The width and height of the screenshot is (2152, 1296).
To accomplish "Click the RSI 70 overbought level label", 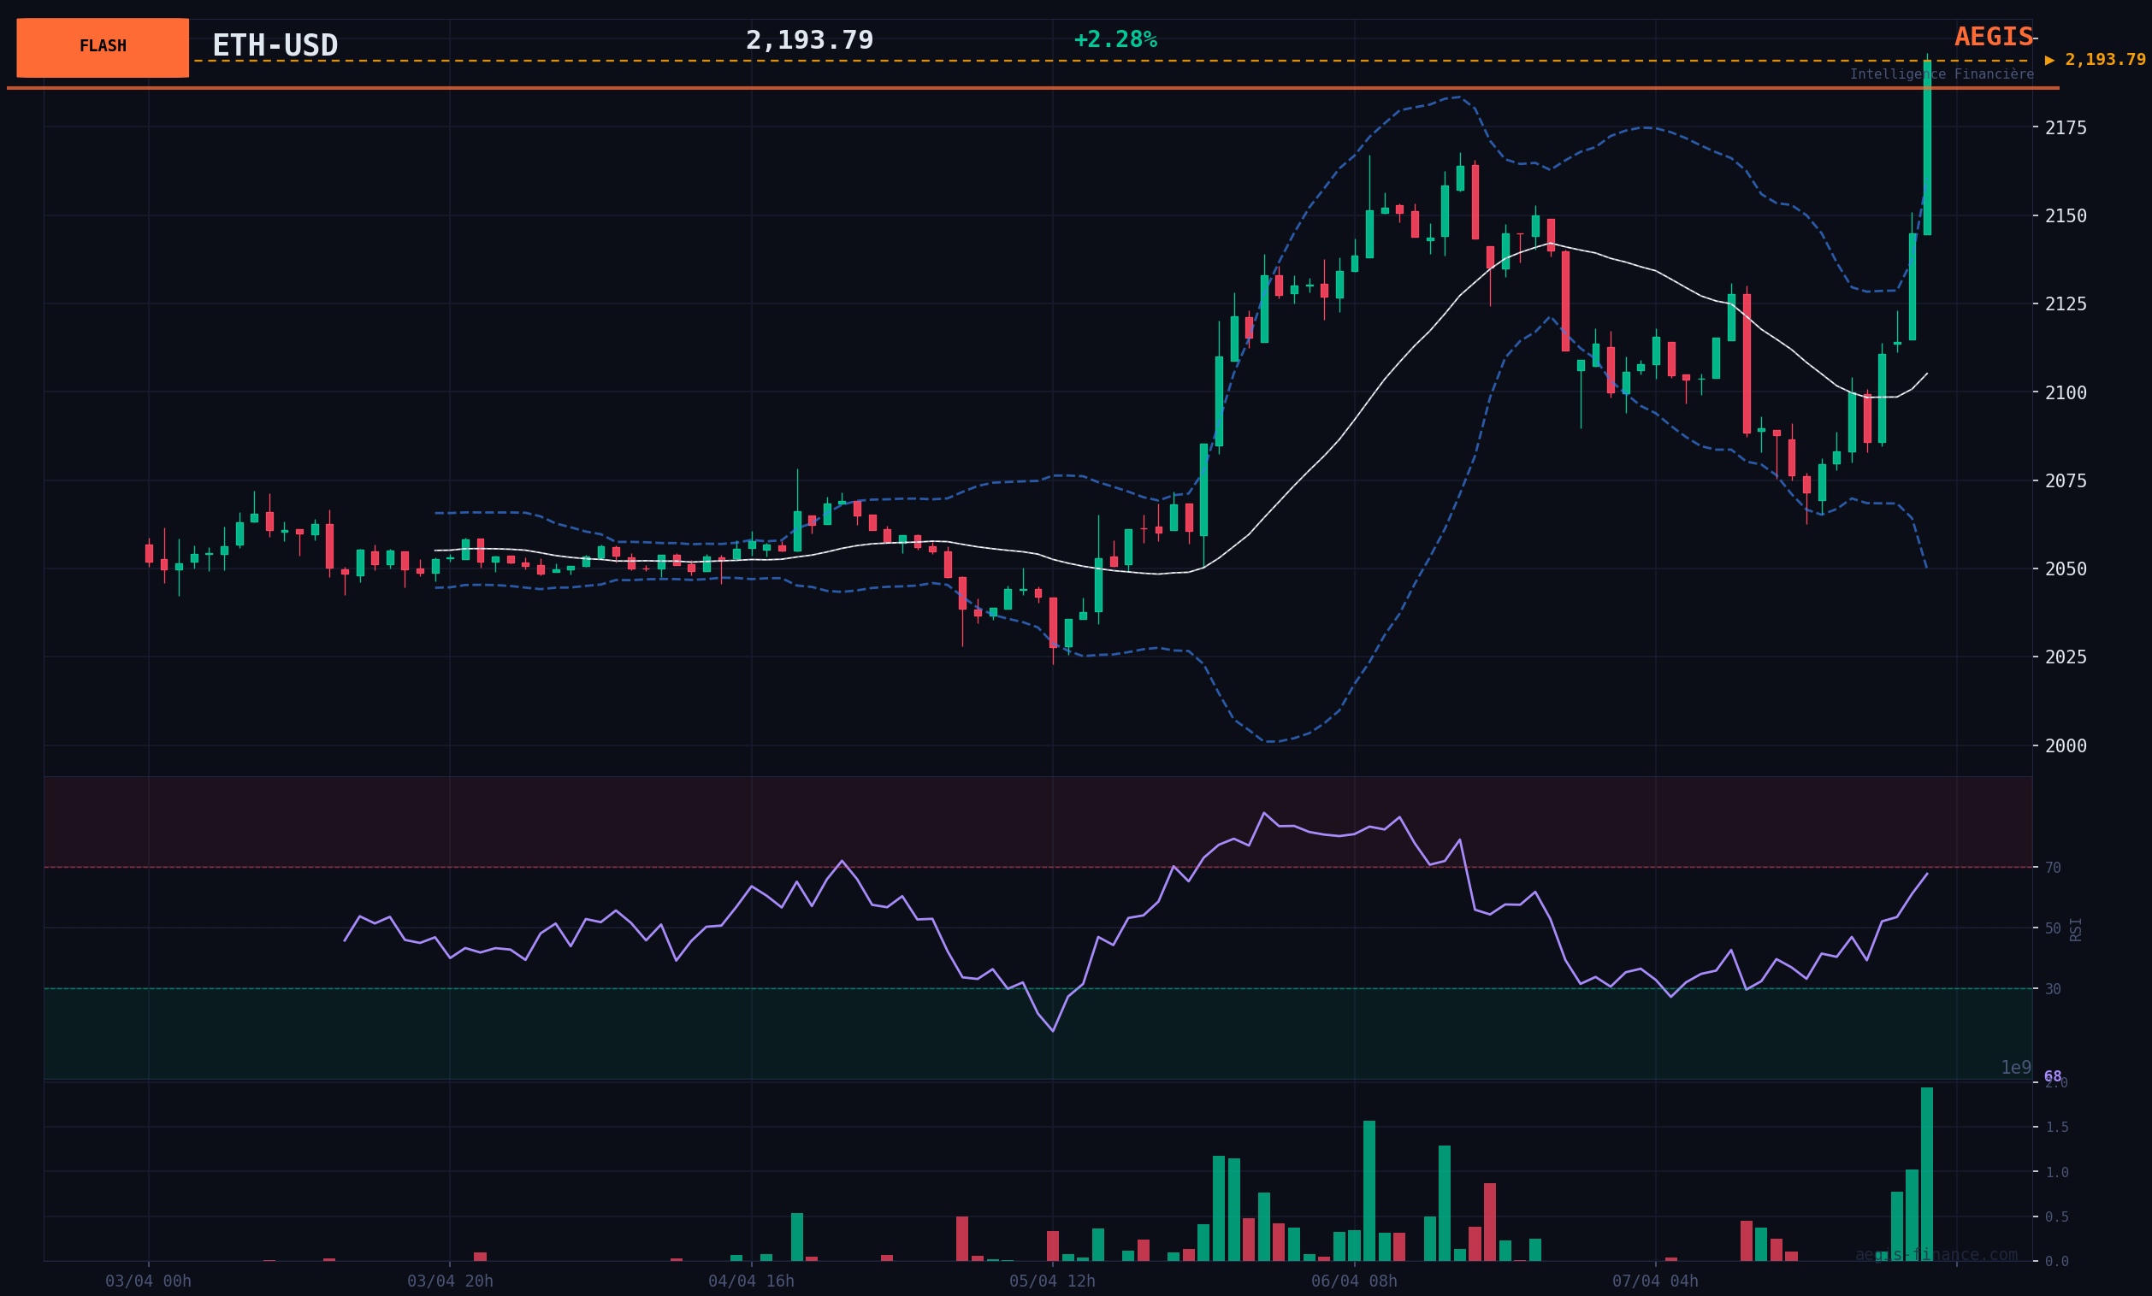I will click(2053, 868).
